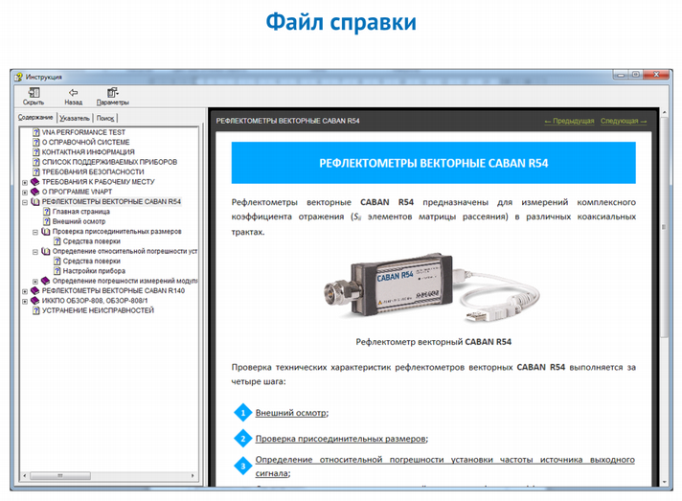682x501 pixels.
Task: Click the content pane scroll-up arrow
Action: click(x=664, y=113)
